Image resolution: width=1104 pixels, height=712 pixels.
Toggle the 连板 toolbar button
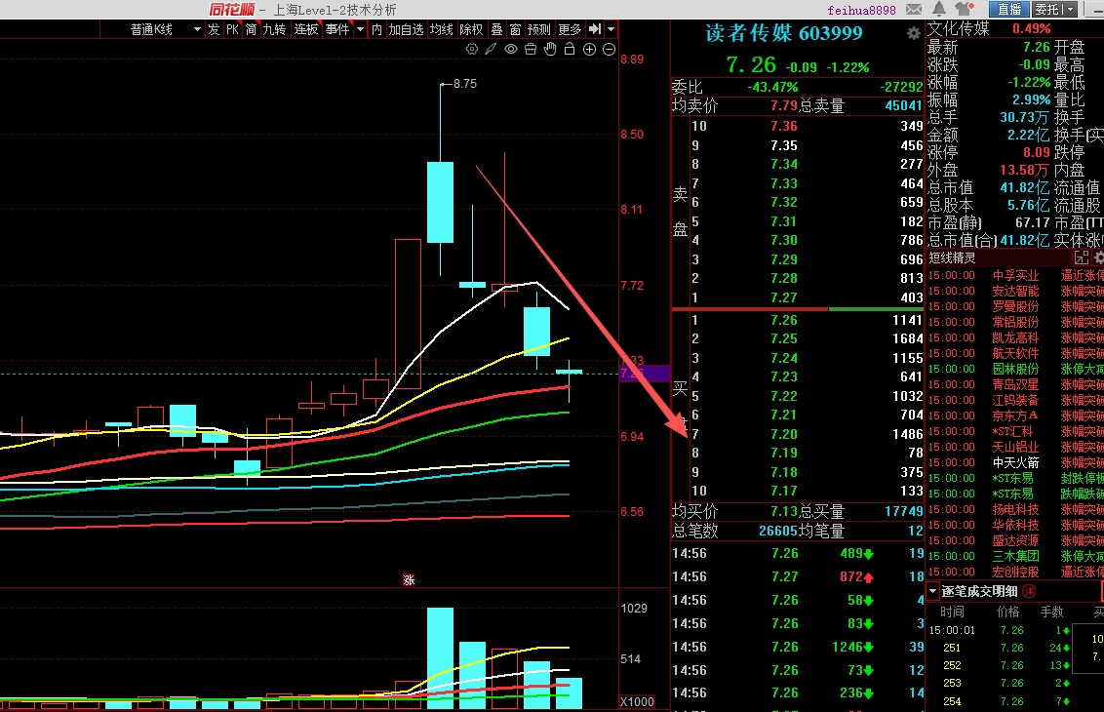pyautogui.click(x=306, y=29)
